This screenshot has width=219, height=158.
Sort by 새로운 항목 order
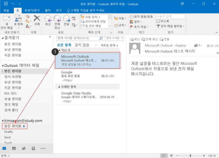point(110,45)
